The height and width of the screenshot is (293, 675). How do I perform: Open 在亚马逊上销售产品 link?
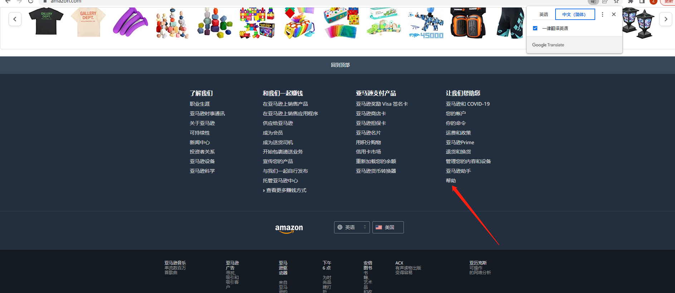(x=285, y=104)
